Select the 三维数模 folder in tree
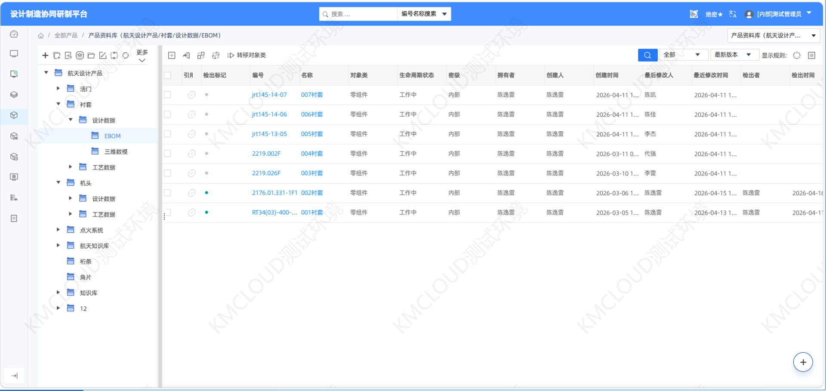The height and width of the screenshot is (391, 826). pos(116,151)
